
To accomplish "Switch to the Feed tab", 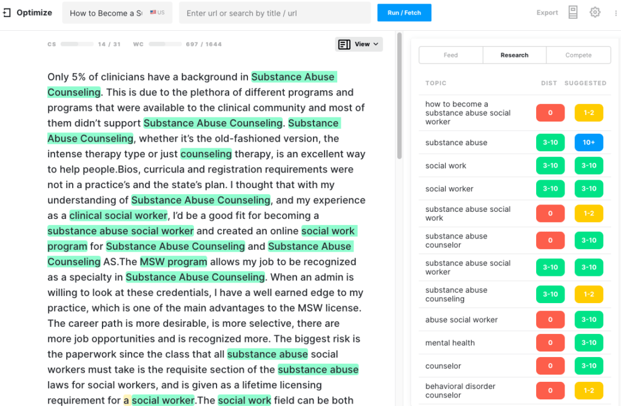I will point(451,55).
